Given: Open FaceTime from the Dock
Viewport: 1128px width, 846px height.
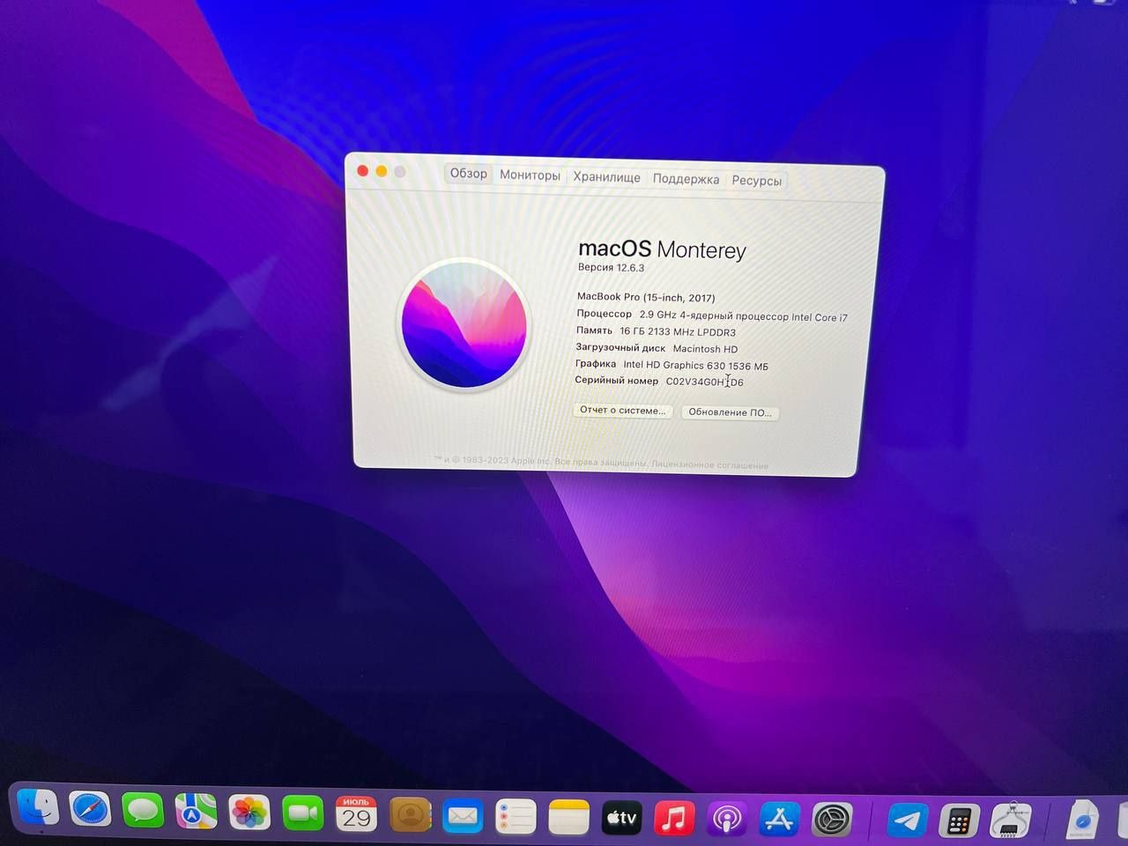Looking at the screenshot, I should coord(303,813).
